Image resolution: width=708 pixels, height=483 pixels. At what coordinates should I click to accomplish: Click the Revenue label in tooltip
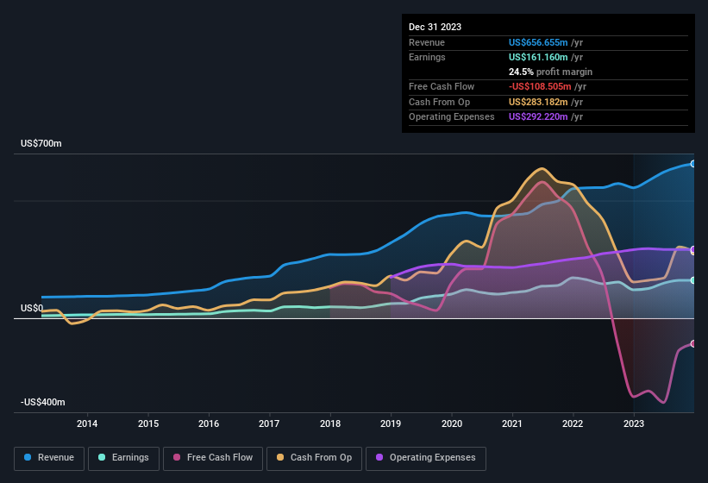coord(427,42)
